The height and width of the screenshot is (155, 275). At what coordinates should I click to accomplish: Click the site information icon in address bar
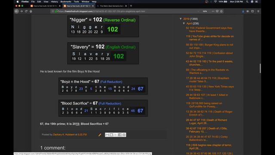[x=53, y=11]
